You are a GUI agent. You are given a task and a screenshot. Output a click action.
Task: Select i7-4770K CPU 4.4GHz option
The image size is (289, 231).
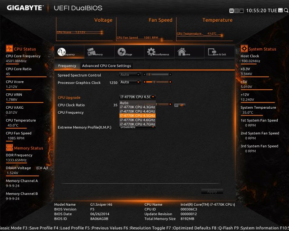pyautogui.click(x=137, y=111)
